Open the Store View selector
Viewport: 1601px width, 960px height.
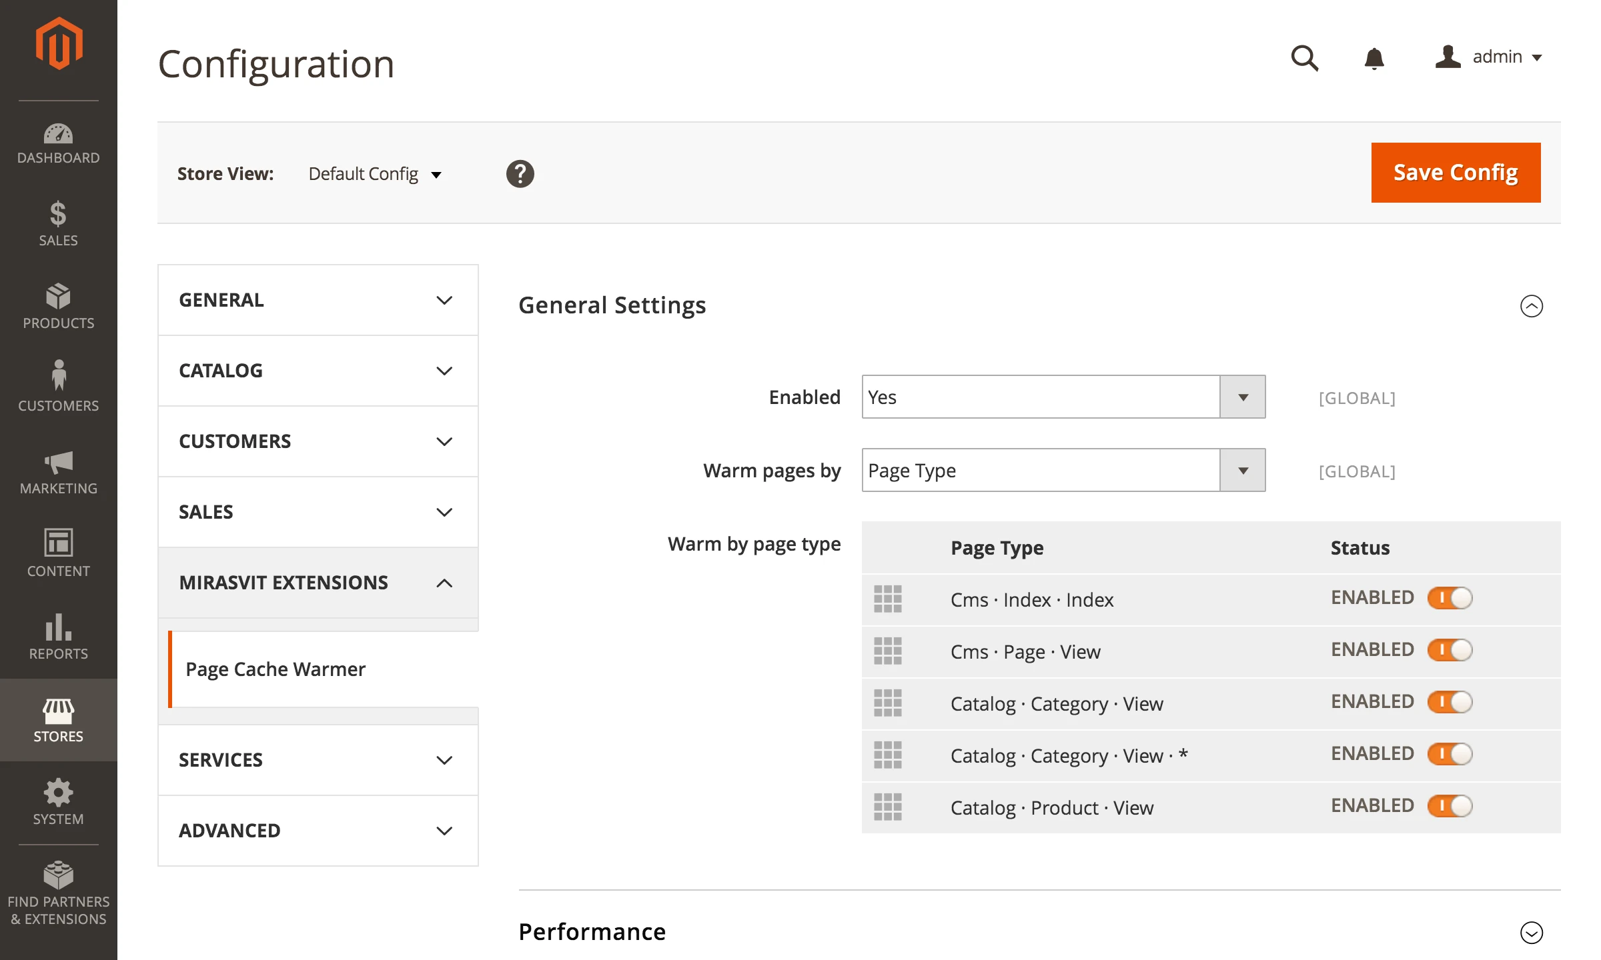pyautogui.click(x=375, y=173)
